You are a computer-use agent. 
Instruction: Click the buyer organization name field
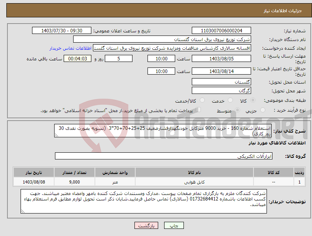point(162,39)
